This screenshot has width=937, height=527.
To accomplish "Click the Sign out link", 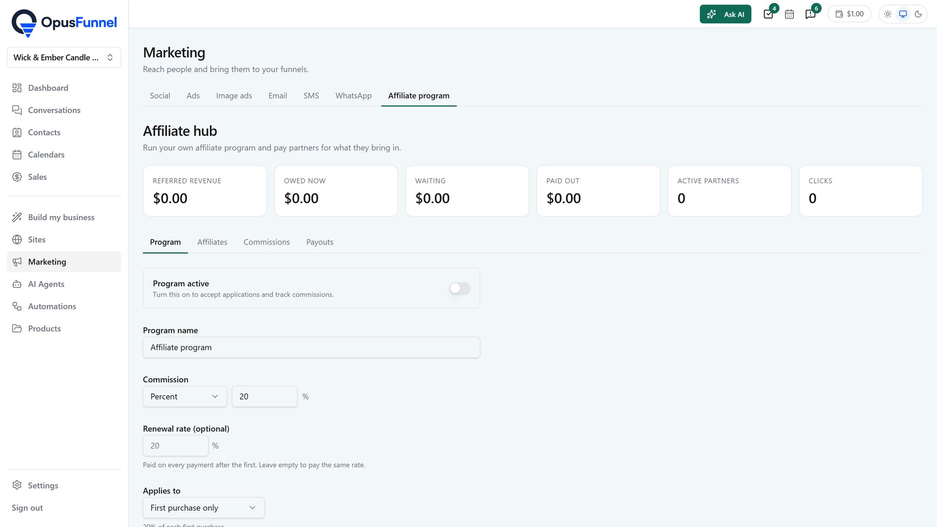I will click(27, 508).
